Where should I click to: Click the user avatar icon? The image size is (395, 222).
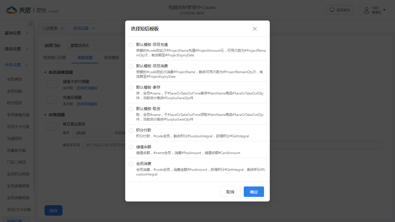367,10
